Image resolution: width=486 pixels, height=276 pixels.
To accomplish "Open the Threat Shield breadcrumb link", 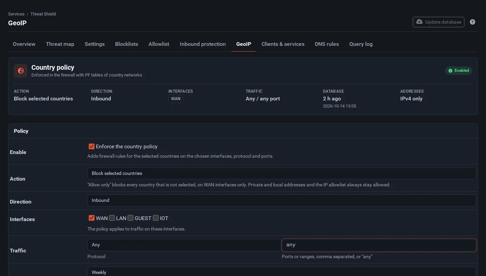I will click(x=43, y=14).
